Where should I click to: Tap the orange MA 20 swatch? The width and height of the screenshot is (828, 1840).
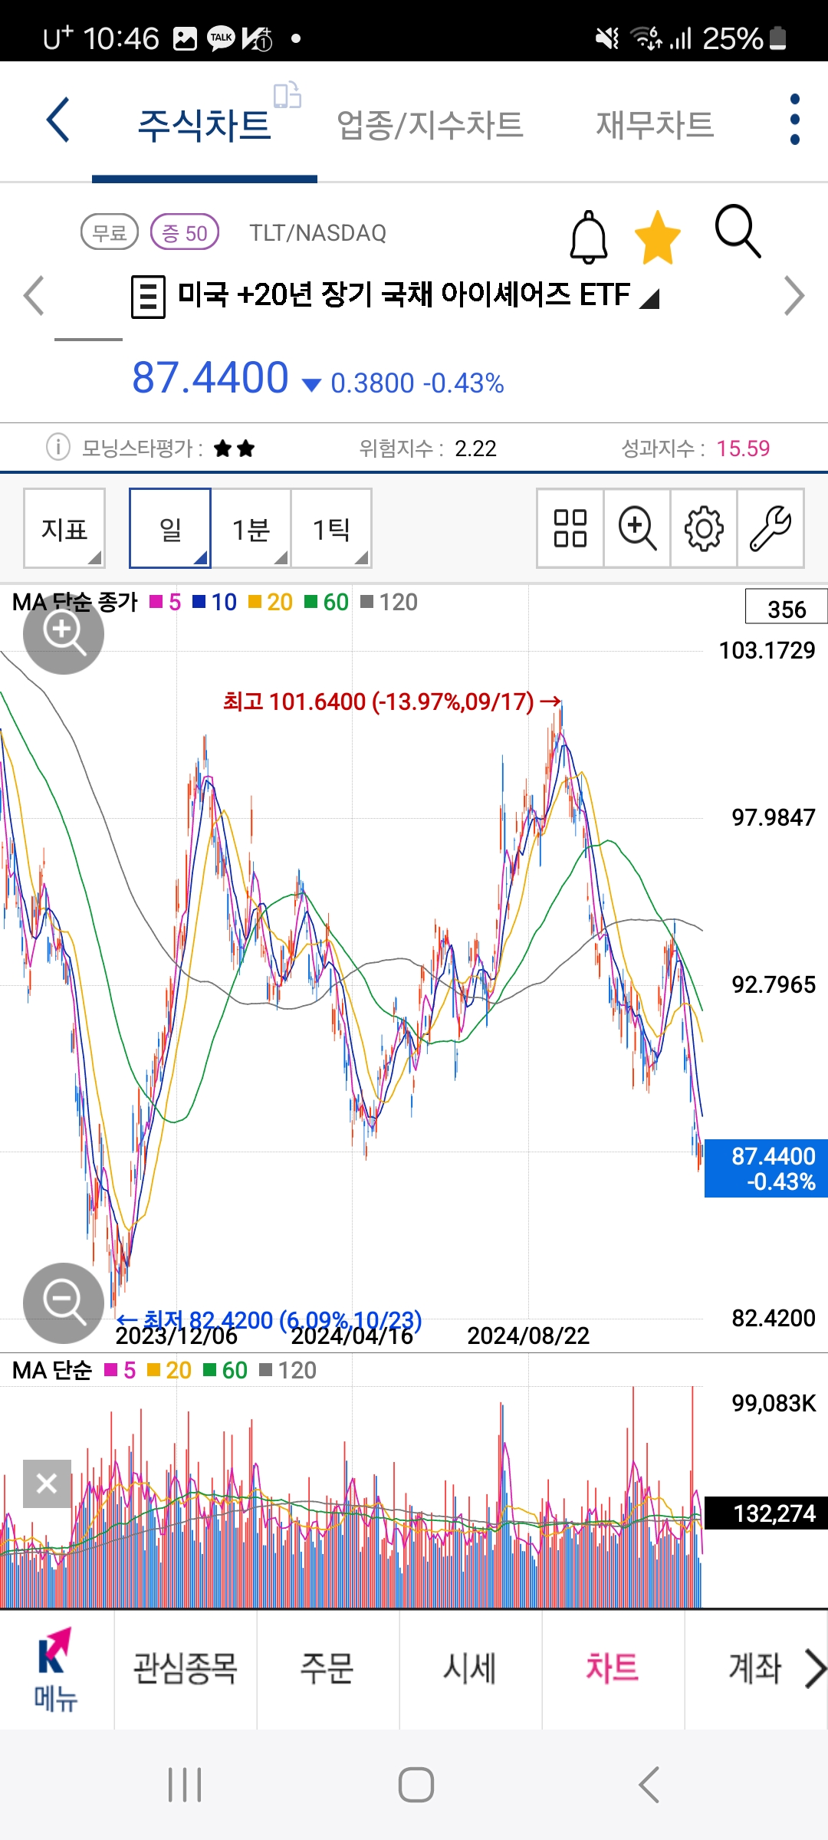(x=255, y=602)
